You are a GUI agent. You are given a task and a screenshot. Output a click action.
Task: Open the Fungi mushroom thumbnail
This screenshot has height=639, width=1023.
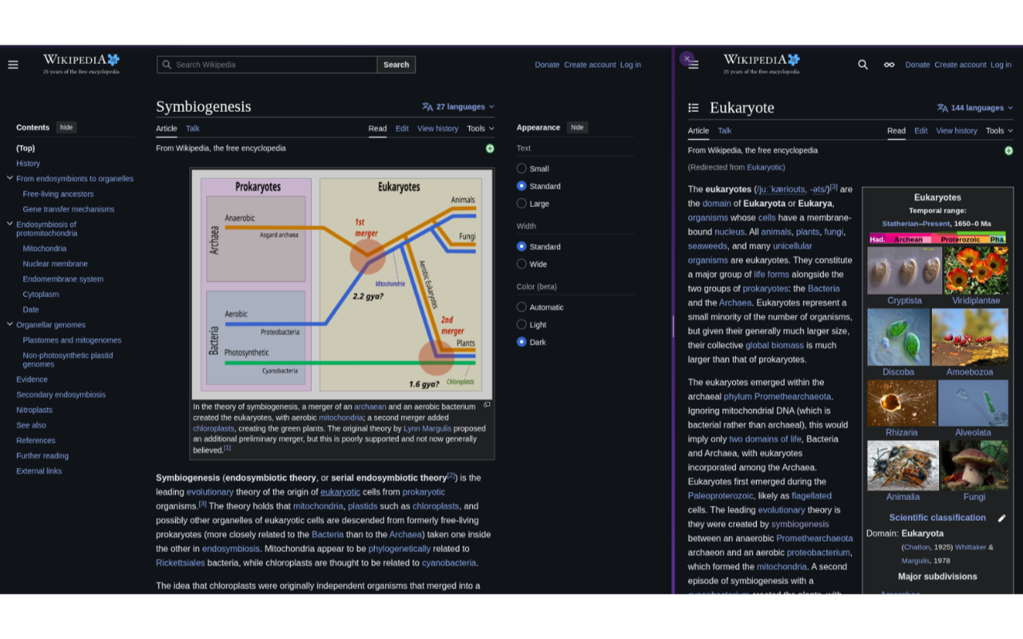tap(974, 465)
